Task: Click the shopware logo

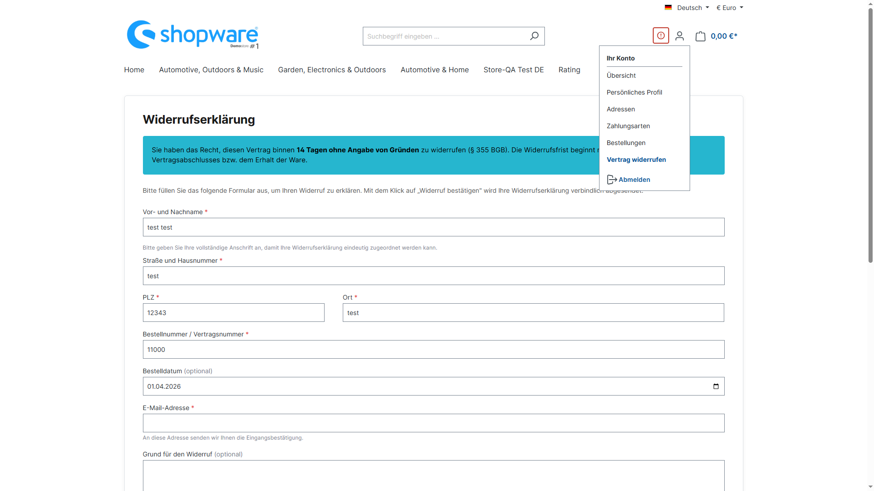Action: click(193, 35)
